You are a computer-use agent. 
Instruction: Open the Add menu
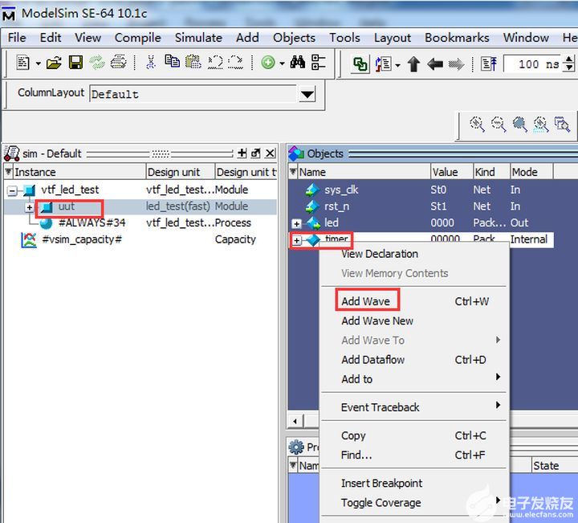pyautogui.click(x=247, y=38)
